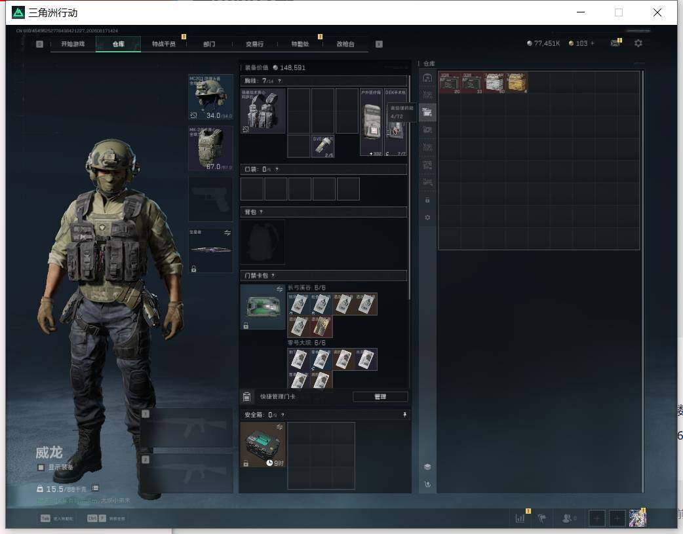Click the bottom sort icon in warehouse sidebar

(427, 484)
